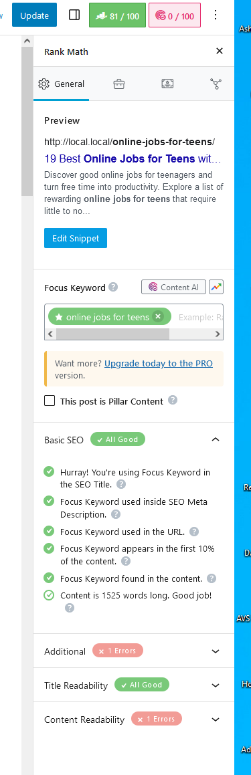Image resolution: width=251 pixels, height=775 pixels.
Task: Check This post is Pillar Content
Action: (x=50, y=401)
